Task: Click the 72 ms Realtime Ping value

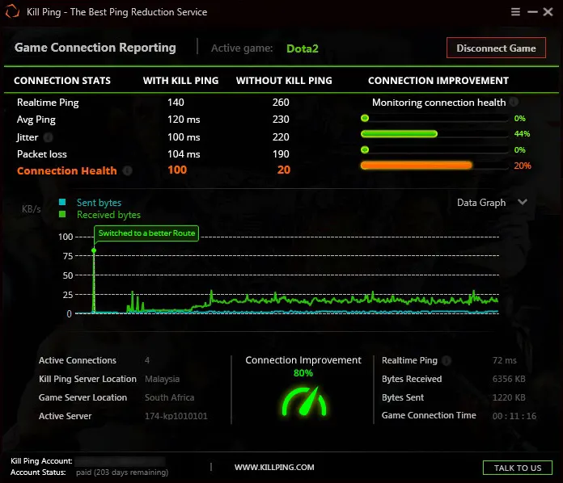Action: 505,360
